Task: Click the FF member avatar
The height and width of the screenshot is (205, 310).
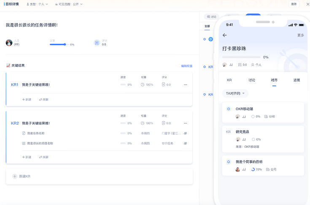Action: pos(9,43)
